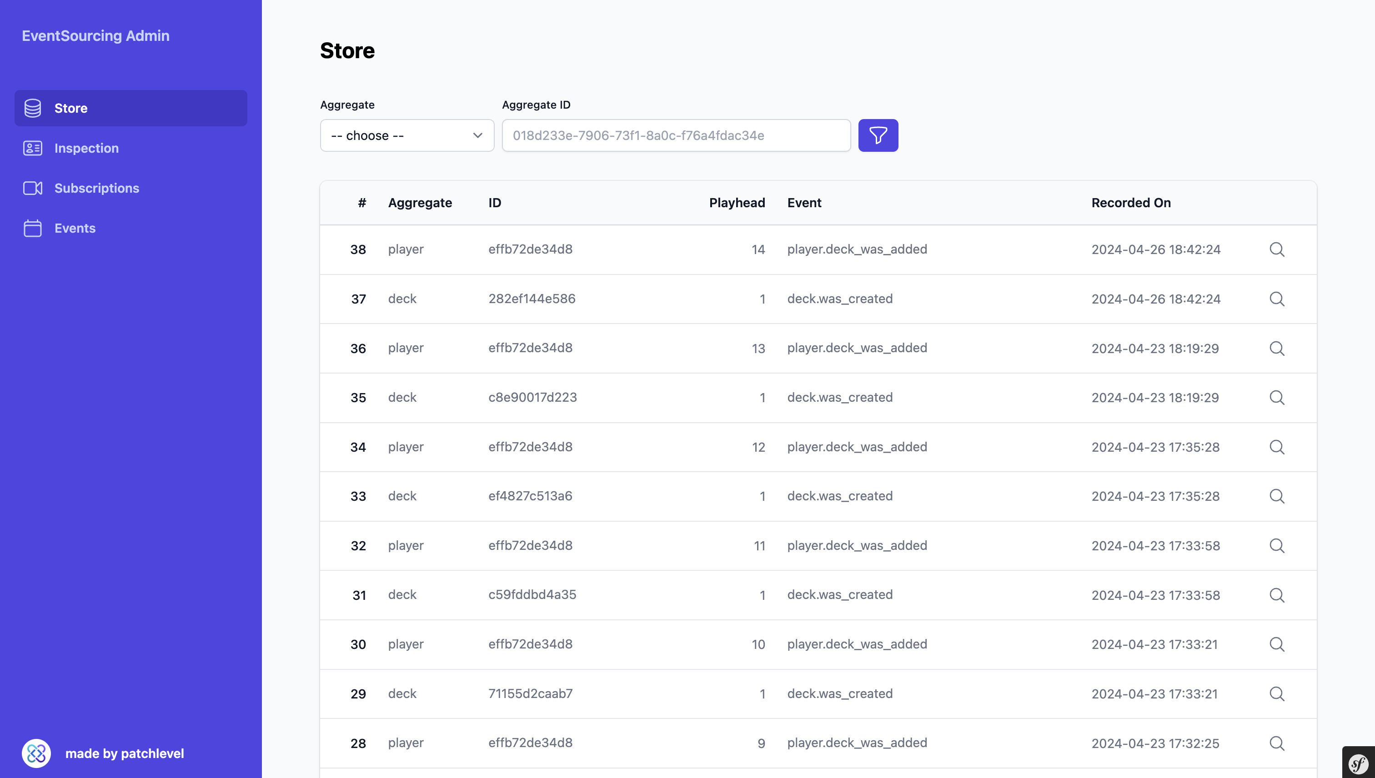1375x778 pixels.
Task: Click timestamp 2024-04-26 18:42:24 in row 38
Action: (x=1156, y=249)
